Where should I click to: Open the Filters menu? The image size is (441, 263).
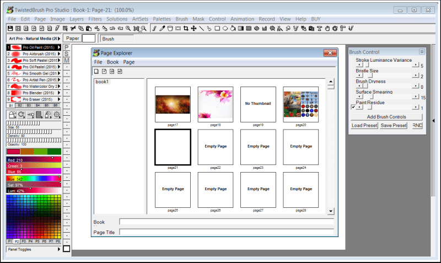pyautogui.click(x=95, y=19)
